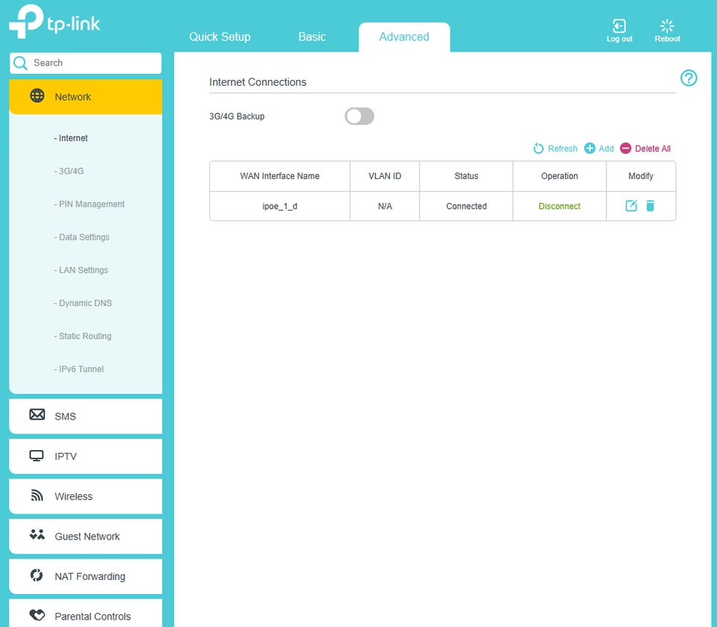Click the IPTV monitor icon

click(x=37, y=455)
